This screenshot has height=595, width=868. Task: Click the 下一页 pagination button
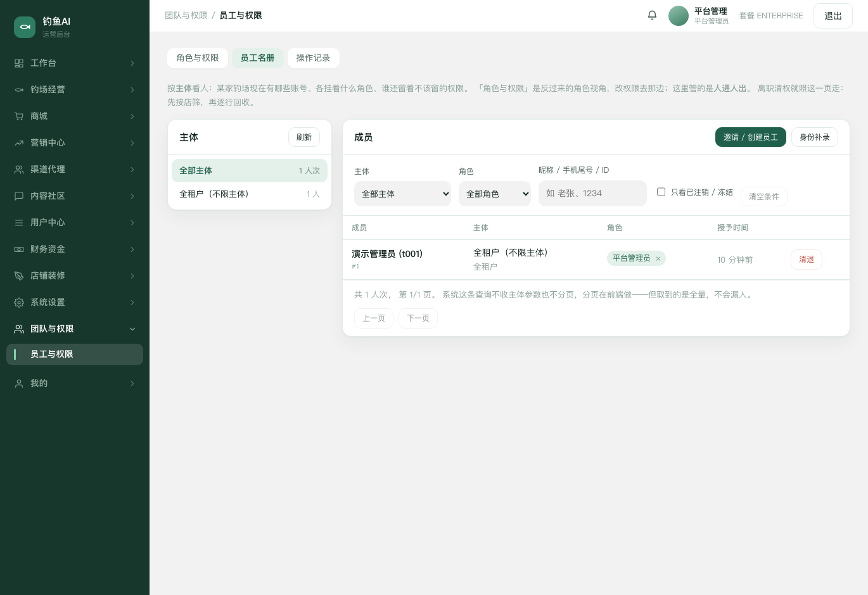coord(418,318)
